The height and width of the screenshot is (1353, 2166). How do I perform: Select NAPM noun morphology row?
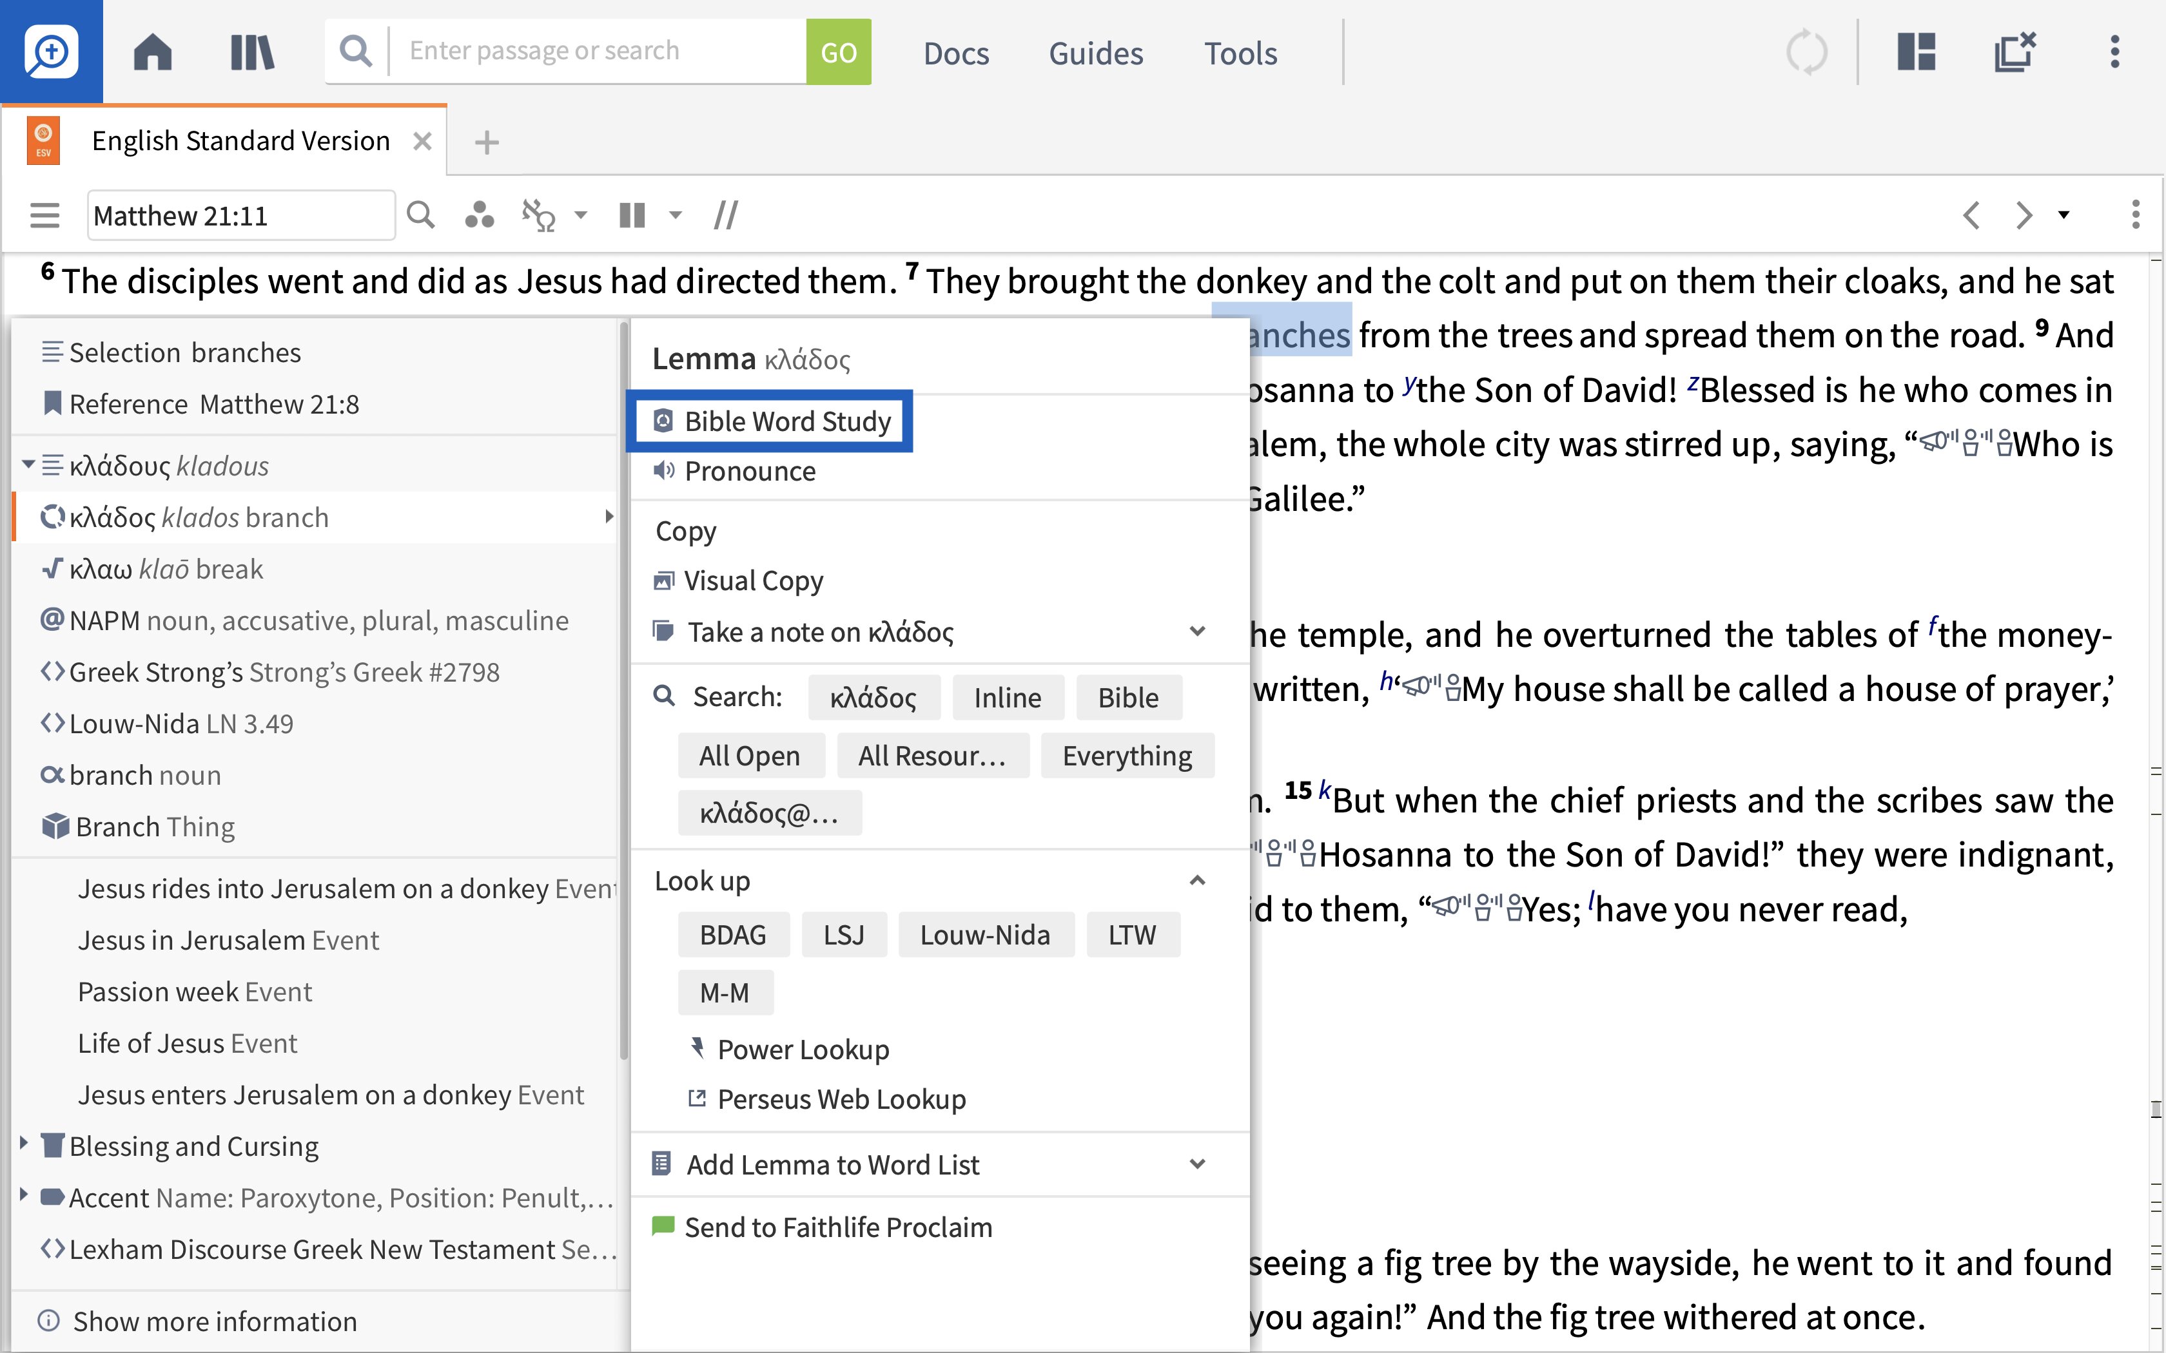314,620
